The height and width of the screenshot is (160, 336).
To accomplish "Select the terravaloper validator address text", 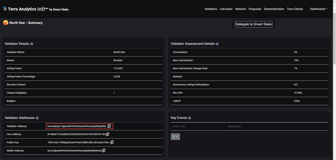I will [x=77, y=126].
